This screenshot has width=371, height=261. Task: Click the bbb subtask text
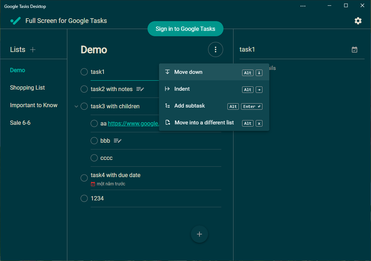coord(105,141)
